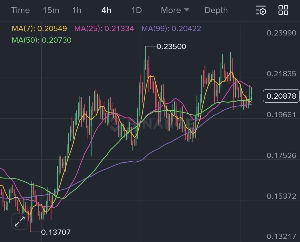Click the MA(50) indicator label
Screen dimensions: 300x242
(41, 40)
